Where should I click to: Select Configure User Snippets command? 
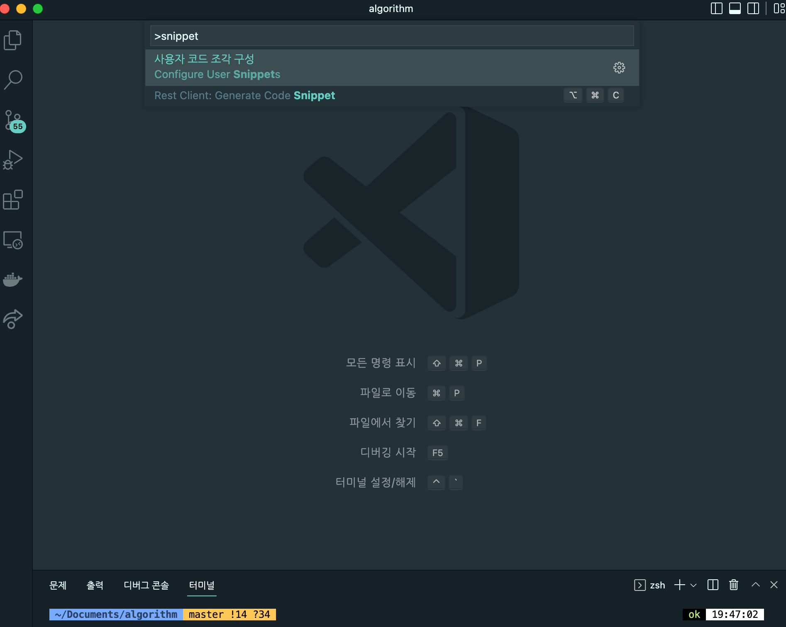click(392, 68)
